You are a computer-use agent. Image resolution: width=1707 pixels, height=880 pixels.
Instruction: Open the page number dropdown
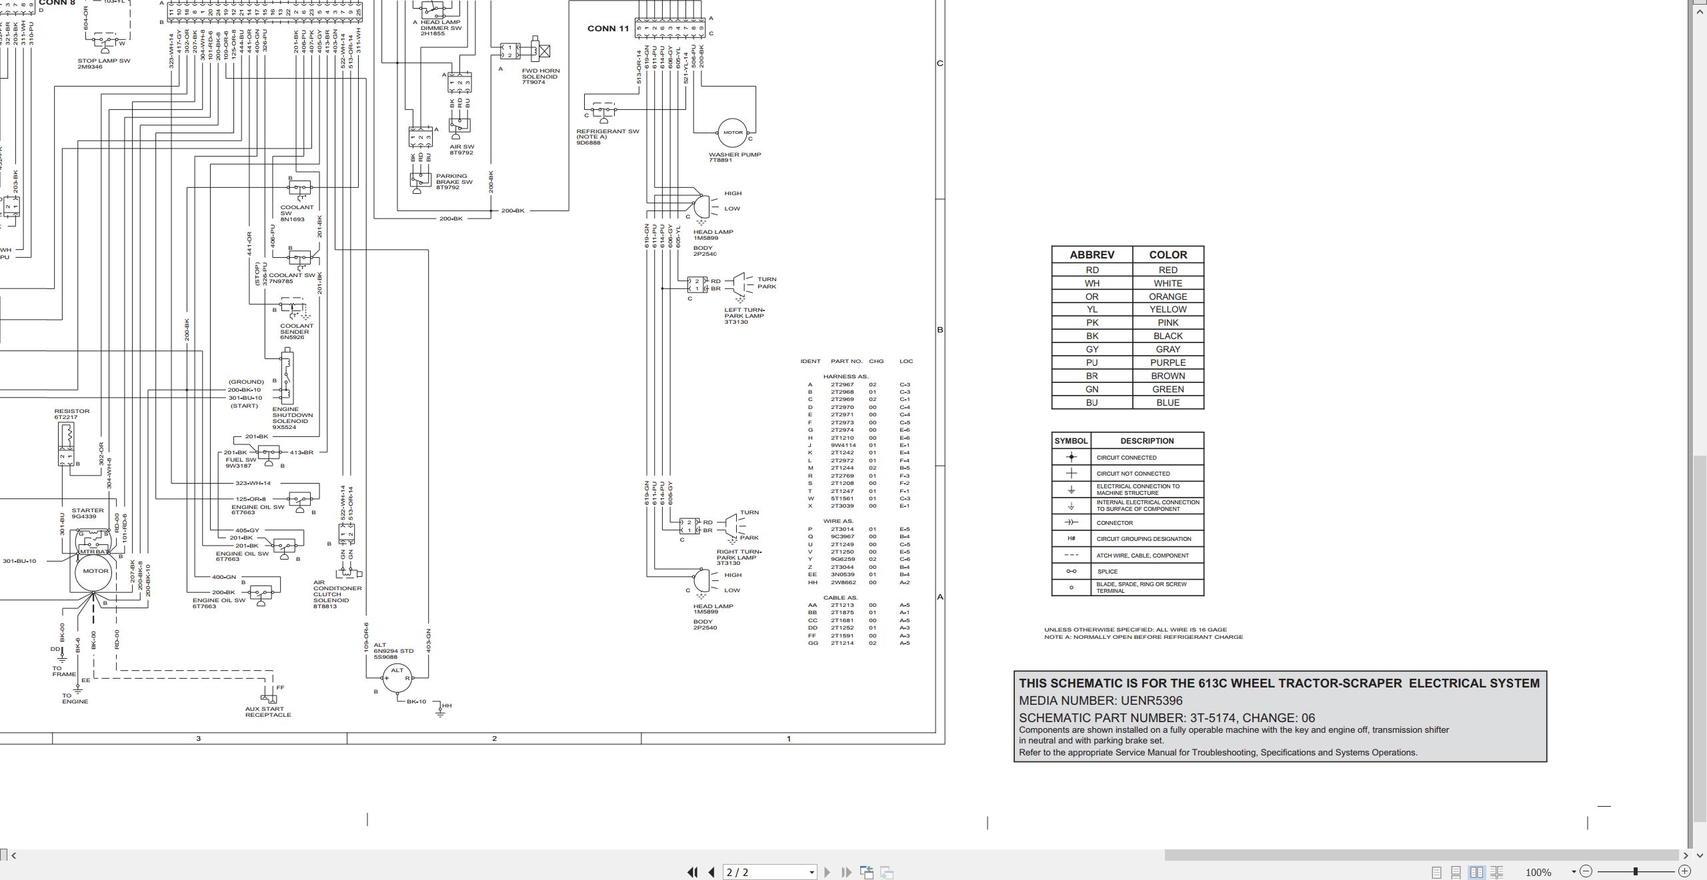811,872
